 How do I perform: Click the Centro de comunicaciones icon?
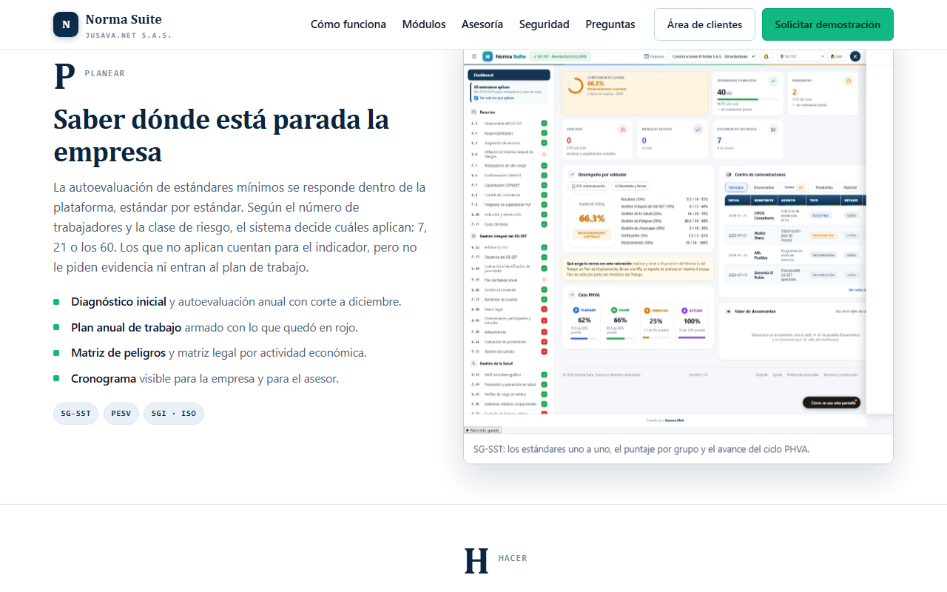(x=729, y=174)
